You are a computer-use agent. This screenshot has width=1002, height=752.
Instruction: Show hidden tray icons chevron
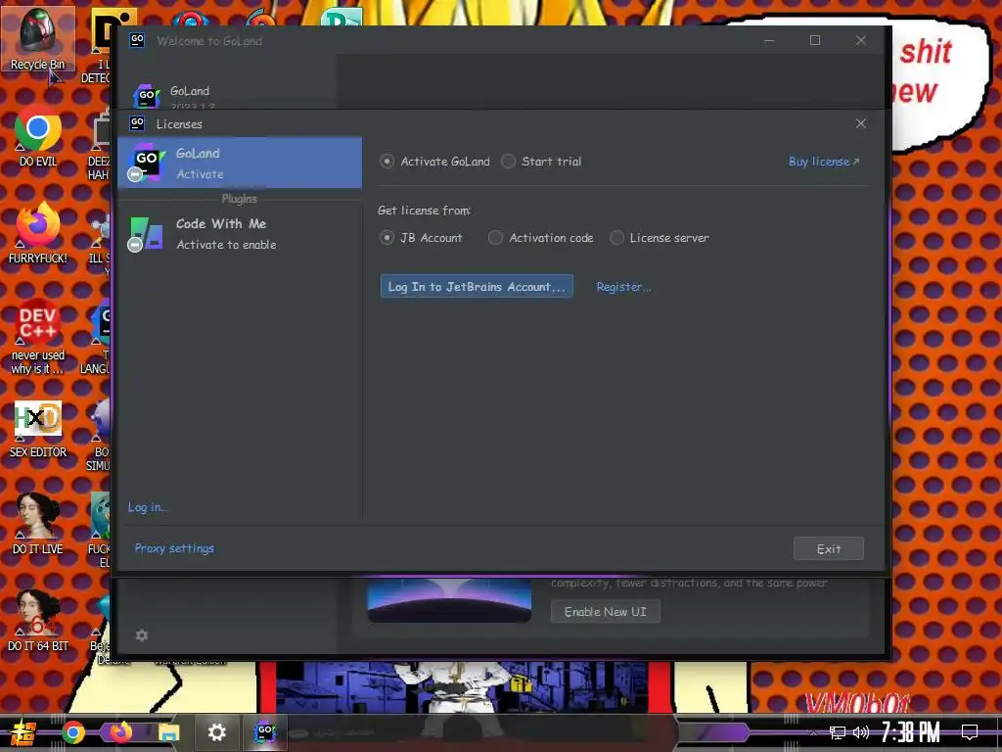pyautogui.click(x=813, y=732)
